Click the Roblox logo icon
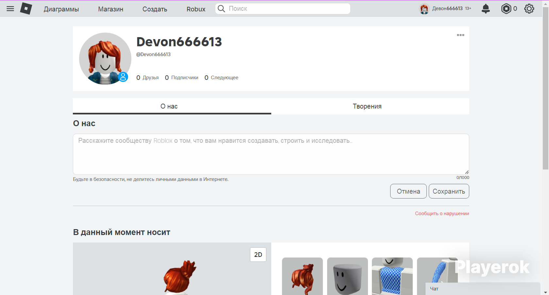The width and height of the screenshot is (549, 295). (x=26, y=8)
